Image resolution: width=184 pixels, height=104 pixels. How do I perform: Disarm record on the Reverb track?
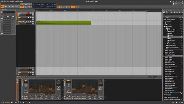coord(28,13)
